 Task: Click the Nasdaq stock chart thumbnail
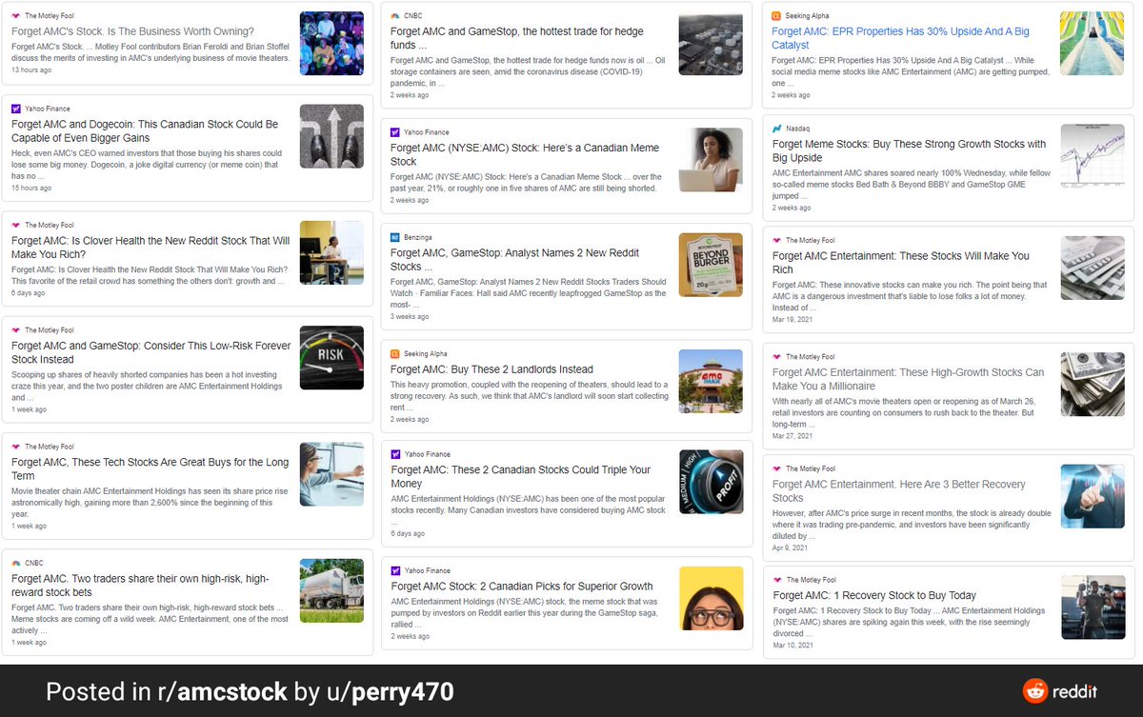click(x=1093, y=155)
